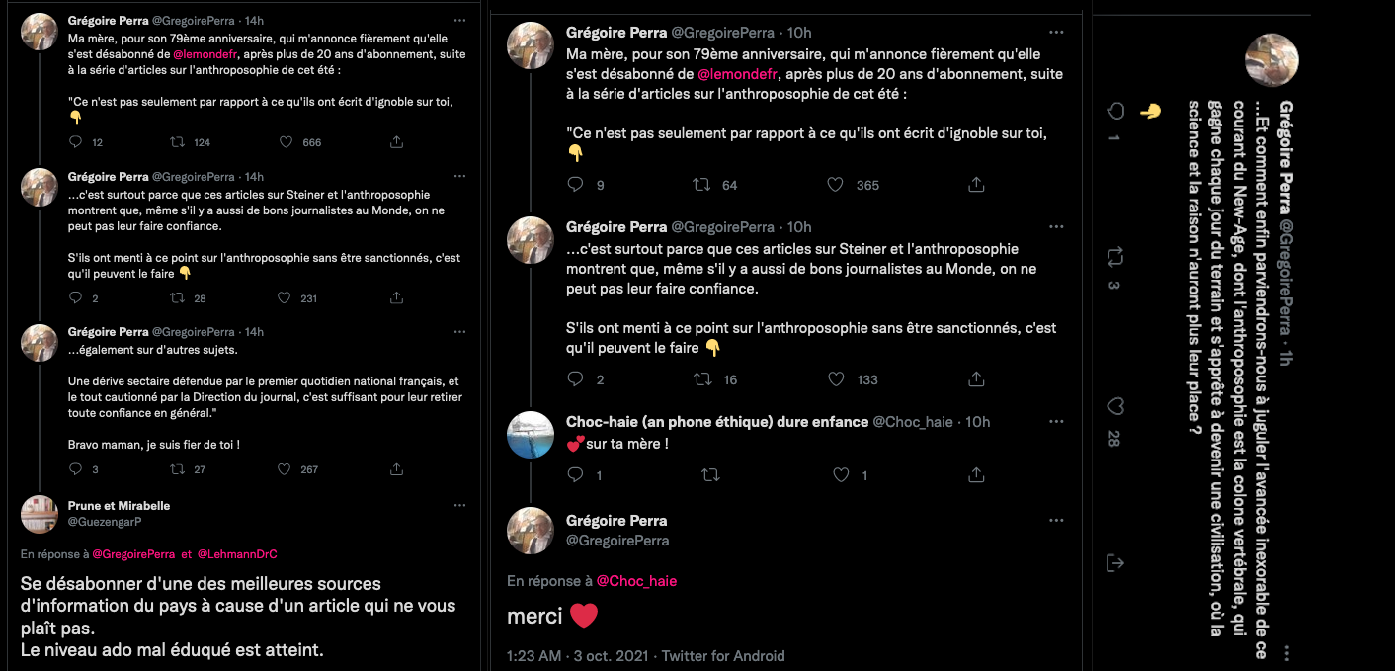Reply to Choc-haie's tweet
Image resolution: width=1395 pixels, height=671 pixels.
577,475
